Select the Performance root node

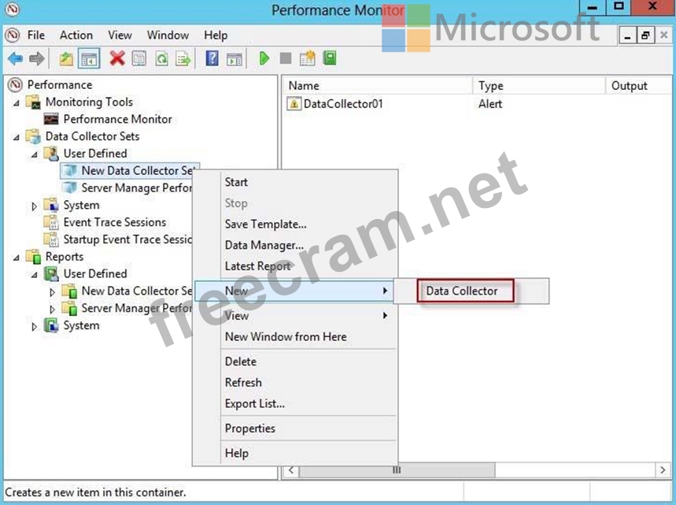point(60,85)
